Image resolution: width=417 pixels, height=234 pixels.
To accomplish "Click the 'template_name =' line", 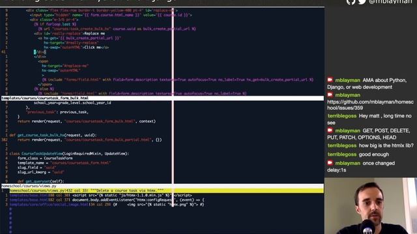I will (64, 162).
